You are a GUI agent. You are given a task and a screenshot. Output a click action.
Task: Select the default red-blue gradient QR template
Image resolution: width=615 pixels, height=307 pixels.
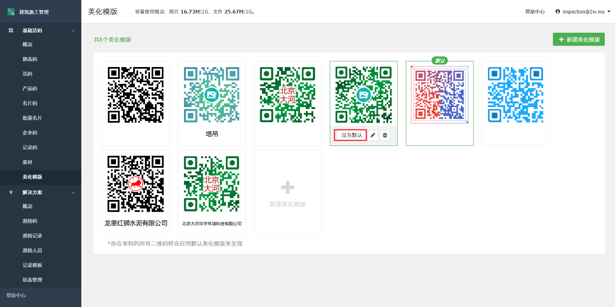click(440, 95)
